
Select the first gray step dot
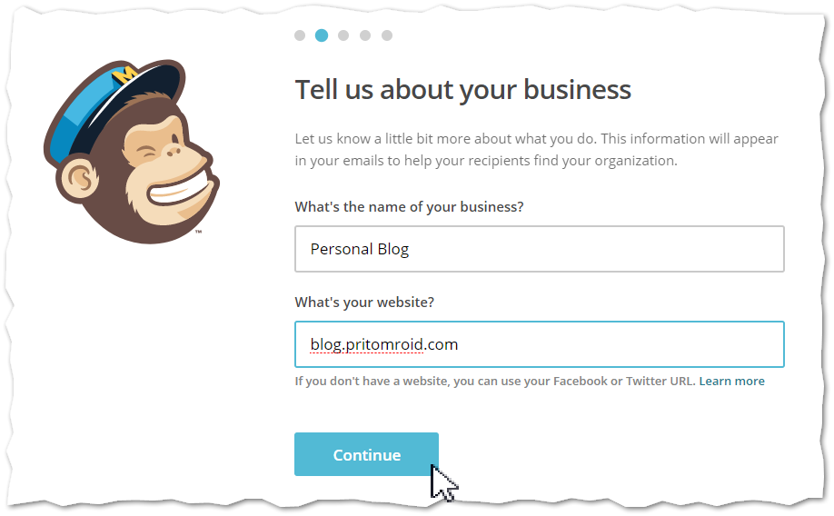(300, 35)
